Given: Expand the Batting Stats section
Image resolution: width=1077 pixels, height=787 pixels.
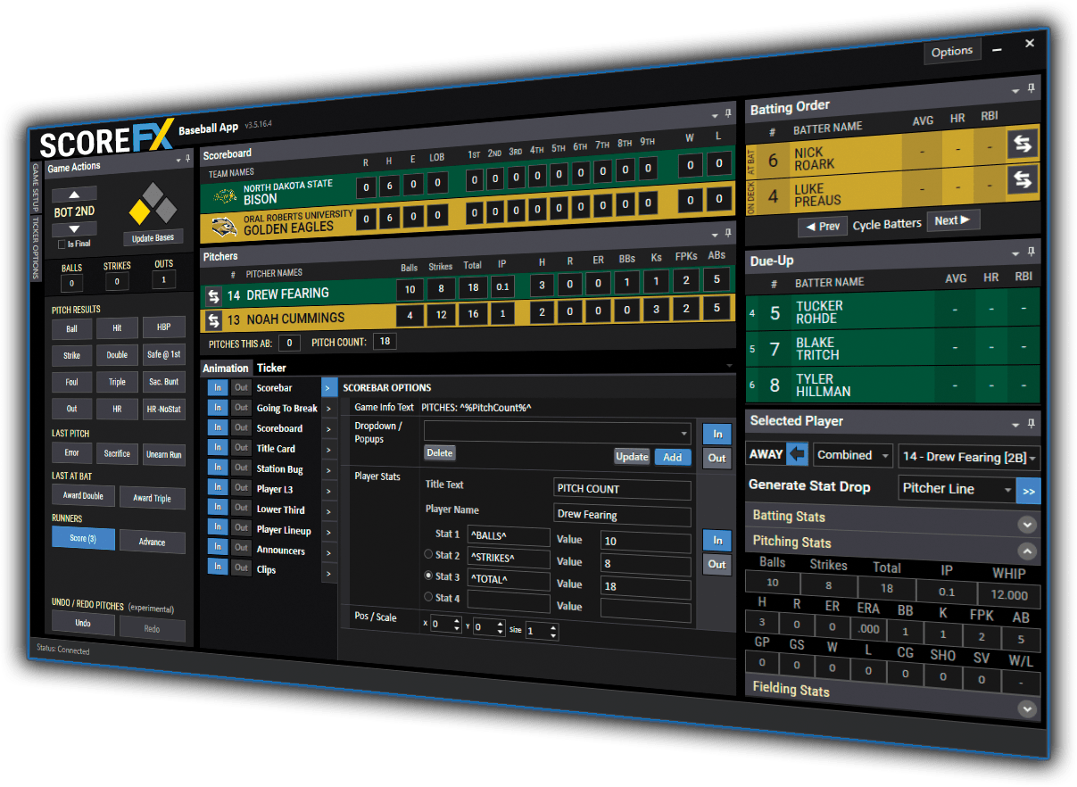Looking at the screenshot, I should click(x=1028, y=524).
